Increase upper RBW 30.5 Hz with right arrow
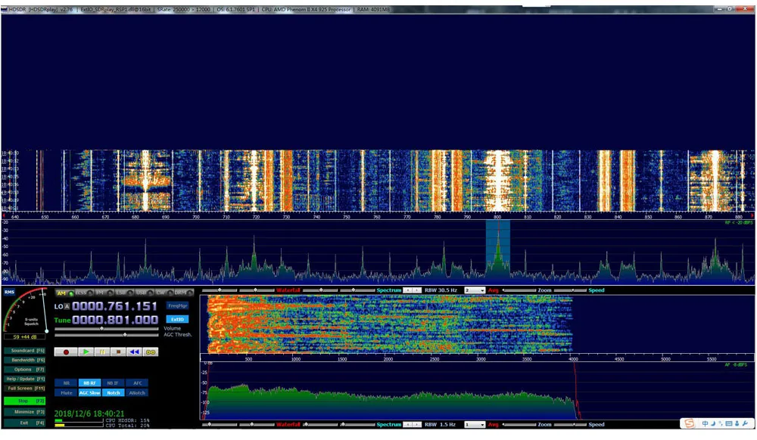The image size is (757, 440). tap(416, 290)
